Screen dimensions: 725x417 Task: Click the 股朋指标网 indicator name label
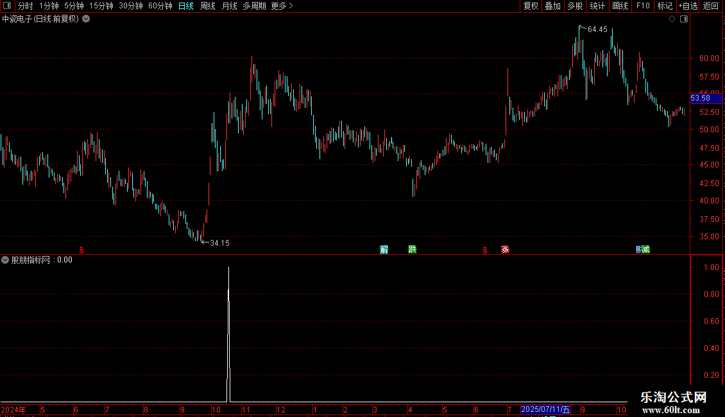[31, 260]
